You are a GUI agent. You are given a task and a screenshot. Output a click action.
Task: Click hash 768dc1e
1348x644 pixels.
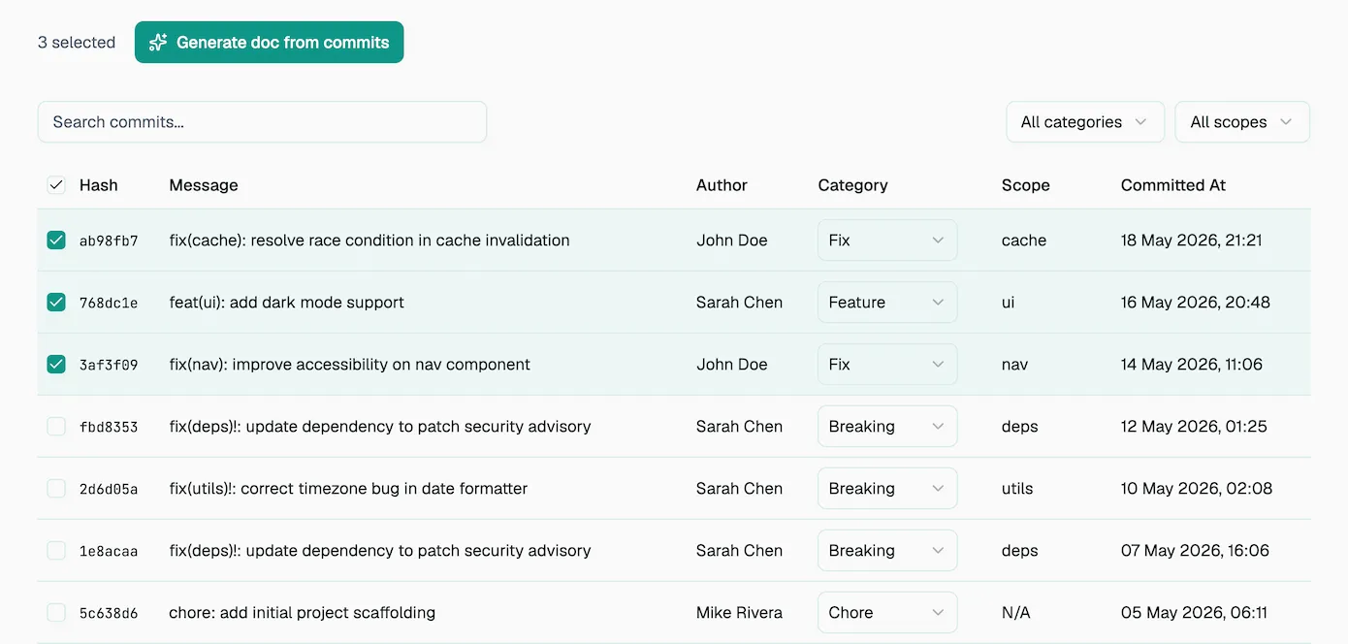coord(109,303)
